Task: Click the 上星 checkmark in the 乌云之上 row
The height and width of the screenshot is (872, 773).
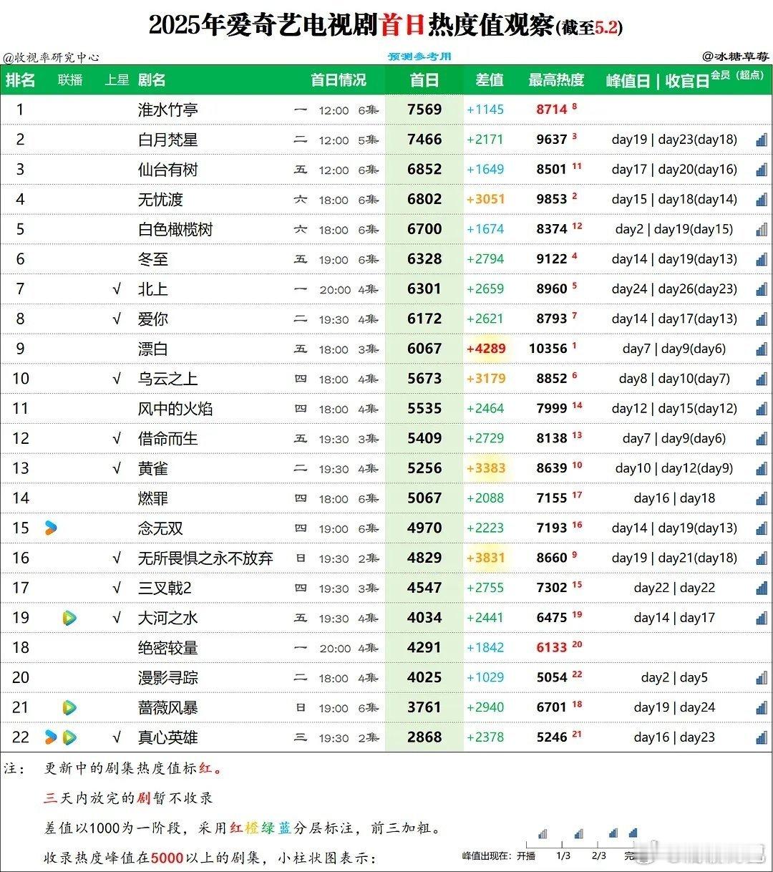Action: (117, 379)
